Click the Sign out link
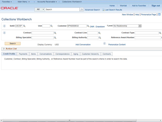162x122 pixels. click(156, 6)
